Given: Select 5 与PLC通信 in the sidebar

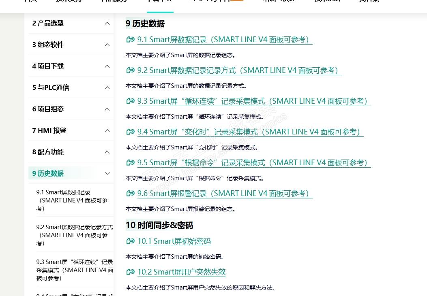Looking at the screenshot, I should pyautogui.click(x=51, y=88).
